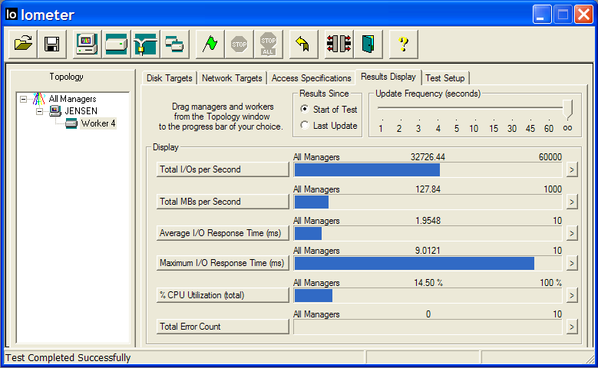Click the Worker 4 disk icon

pos(71,123)
